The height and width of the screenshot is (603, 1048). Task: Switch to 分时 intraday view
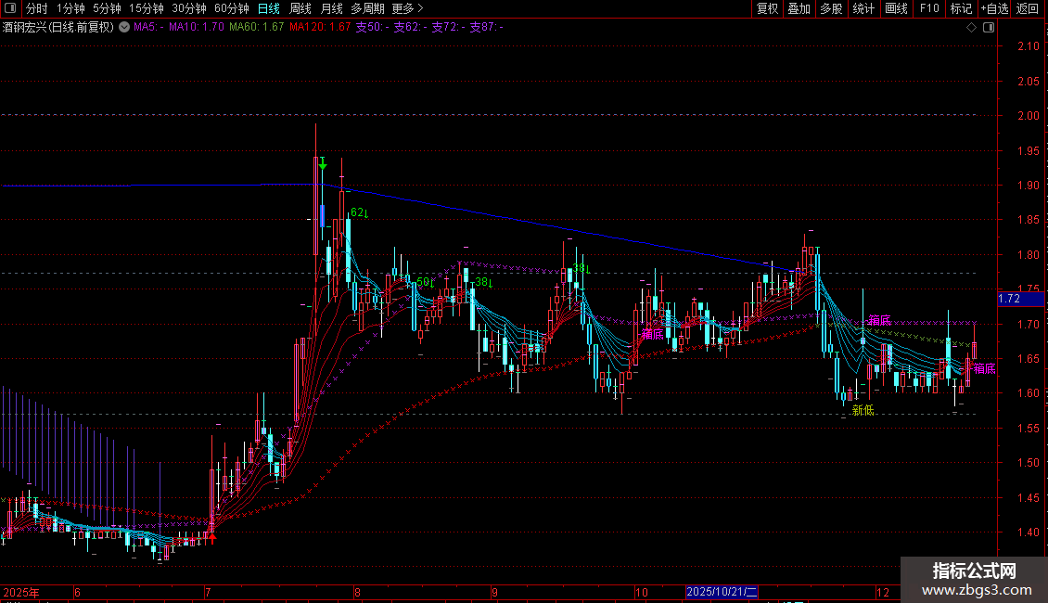(37, 8)
